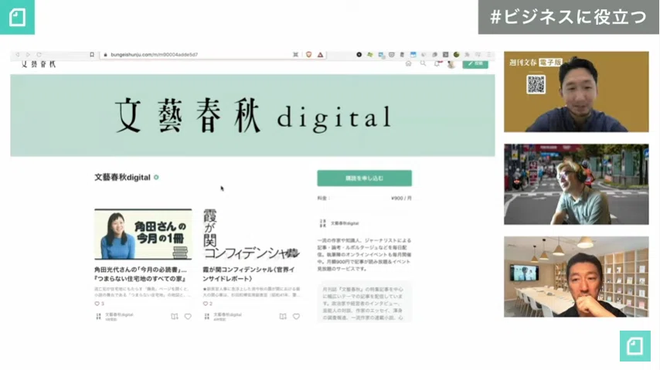The image size is (660, 370).
Task: Click the bookmark icon beside the address bar
Action: [x=92, y=55]
